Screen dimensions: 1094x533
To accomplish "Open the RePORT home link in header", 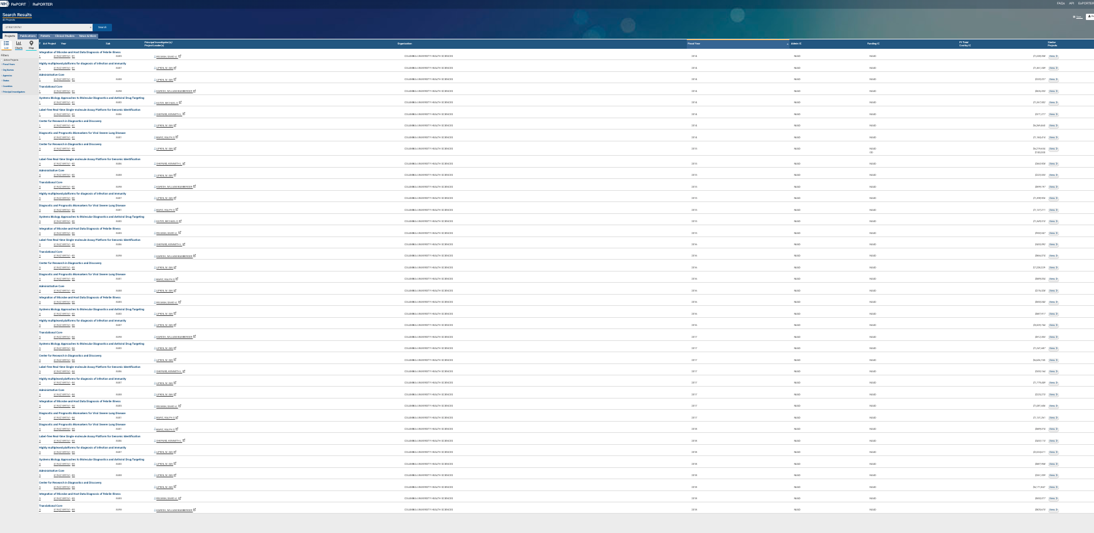I will point(18,4).
